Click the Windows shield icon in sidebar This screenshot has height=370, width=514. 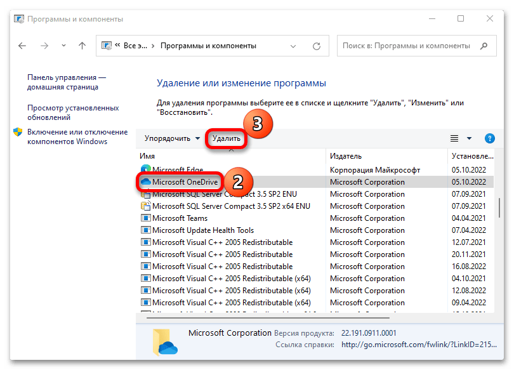(18, 132)
